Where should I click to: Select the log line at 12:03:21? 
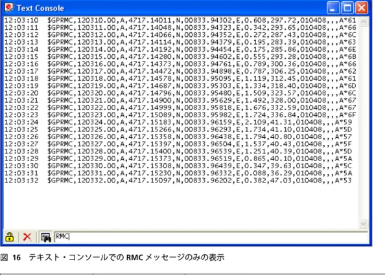180,100
